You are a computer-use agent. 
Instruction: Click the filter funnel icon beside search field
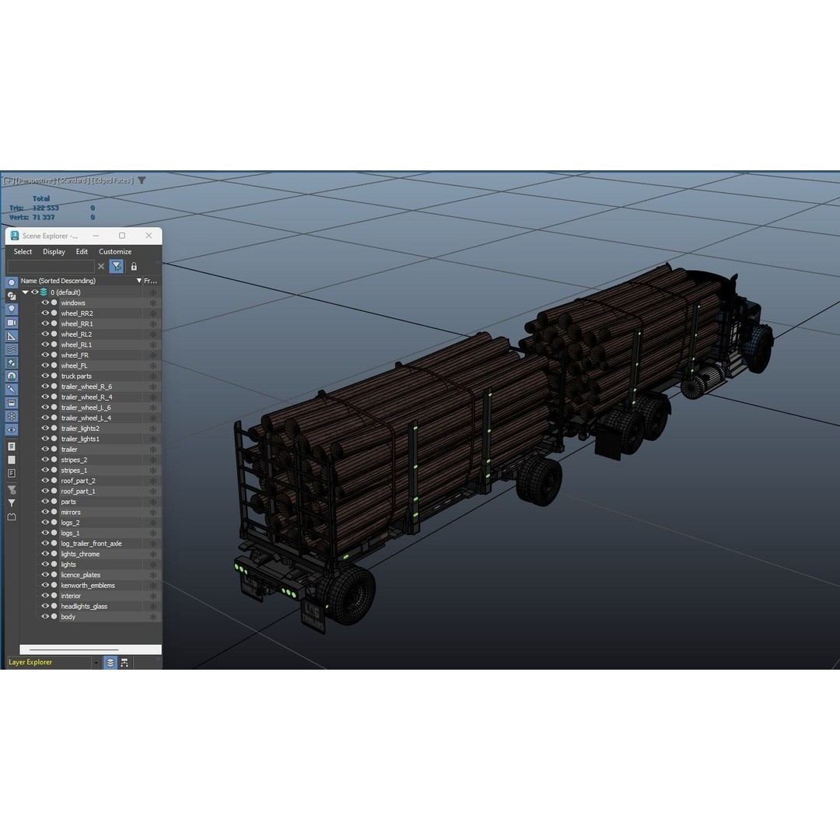pos(115,266)
